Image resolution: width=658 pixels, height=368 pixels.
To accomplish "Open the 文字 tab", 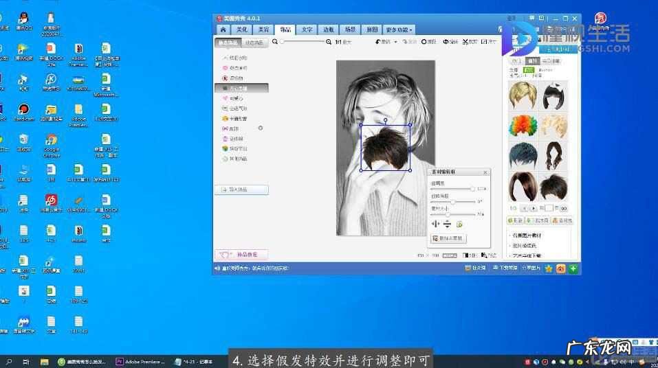I will click(307, 30).
